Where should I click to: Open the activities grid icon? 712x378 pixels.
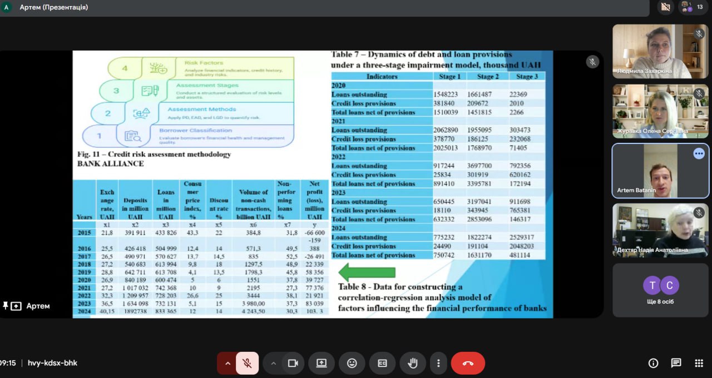pyautogui.click(x=699, y=363)
